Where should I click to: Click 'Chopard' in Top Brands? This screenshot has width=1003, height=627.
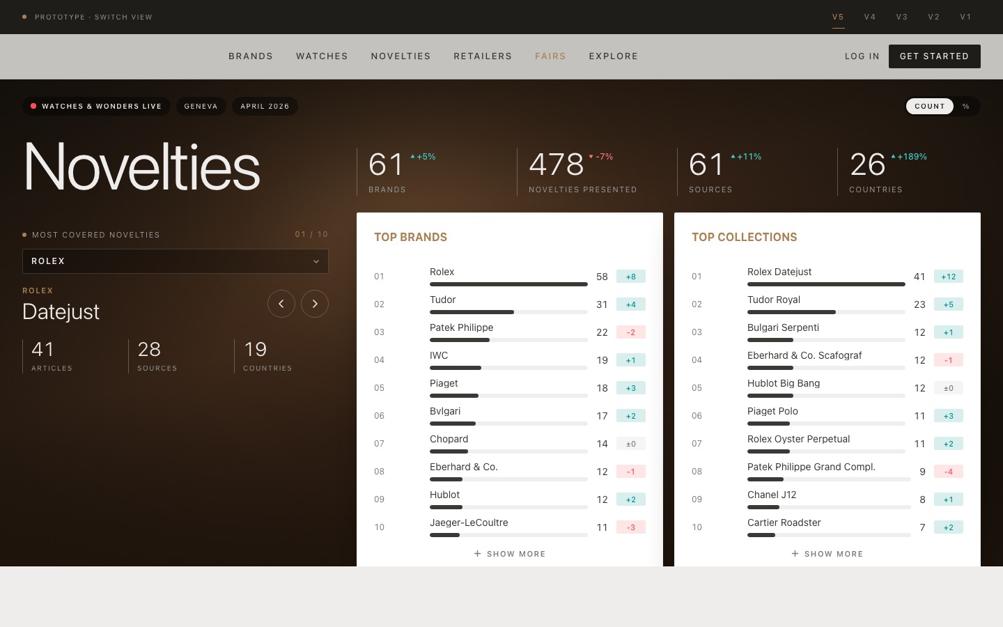coord(449,439)
